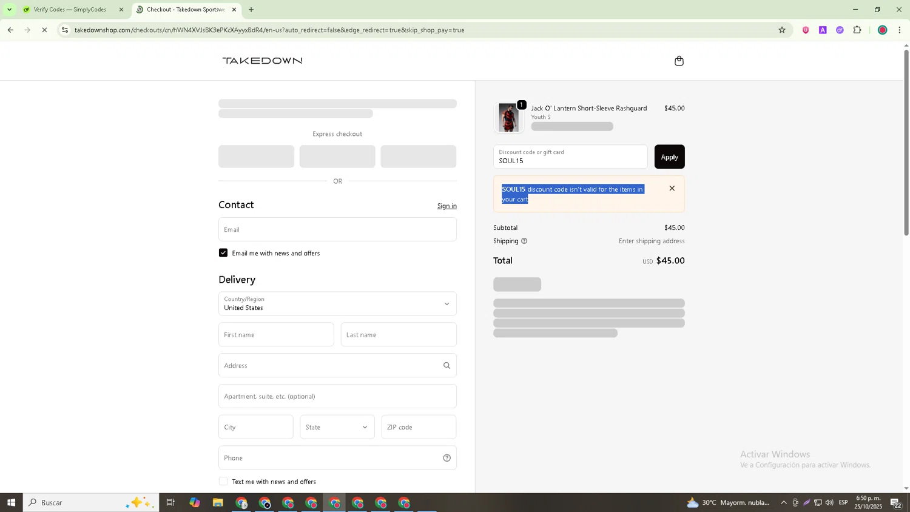Click the ESP language indicator
This screenshot has width=910, height=512.
[843, 502]
